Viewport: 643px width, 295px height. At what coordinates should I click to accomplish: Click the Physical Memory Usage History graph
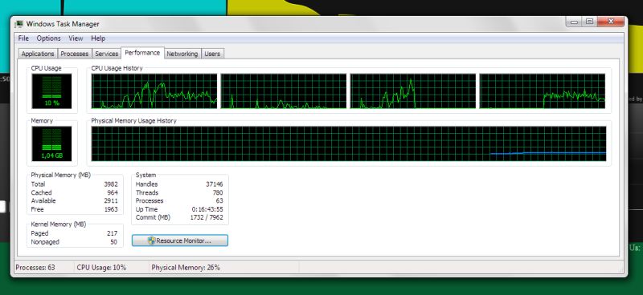pos(349,143)
